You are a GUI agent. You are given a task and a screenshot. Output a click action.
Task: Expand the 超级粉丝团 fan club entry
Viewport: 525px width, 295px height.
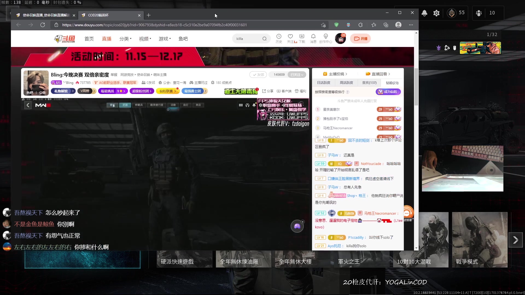coord(142,91)
